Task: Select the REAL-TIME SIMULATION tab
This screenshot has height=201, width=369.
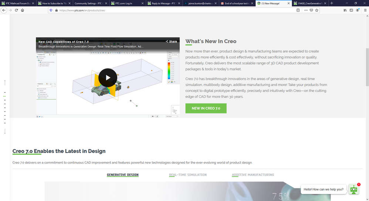Action: (188, 175)
